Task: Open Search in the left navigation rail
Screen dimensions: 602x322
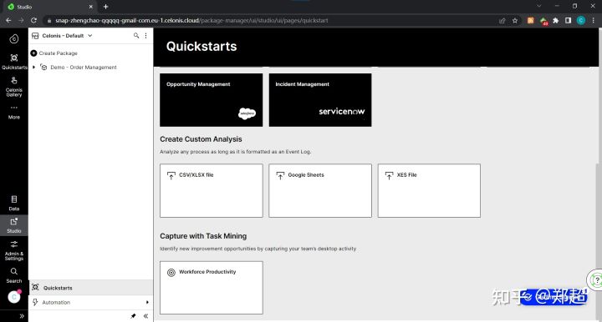Action: tap(14, 275)
